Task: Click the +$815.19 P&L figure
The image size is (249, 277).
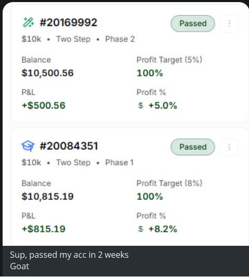Action: click(x=44, y=229)
